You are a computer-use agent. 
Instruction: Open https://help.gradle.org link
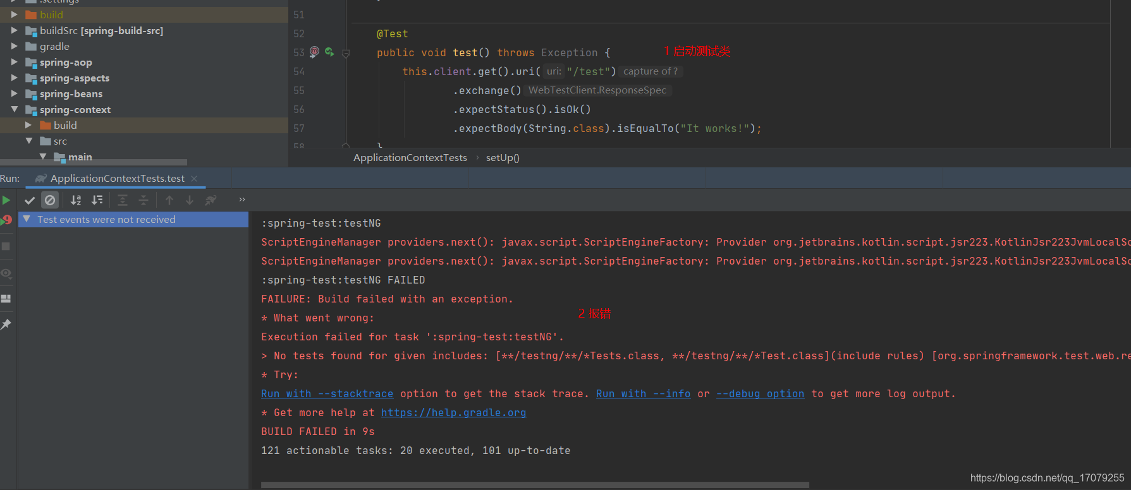453,413
